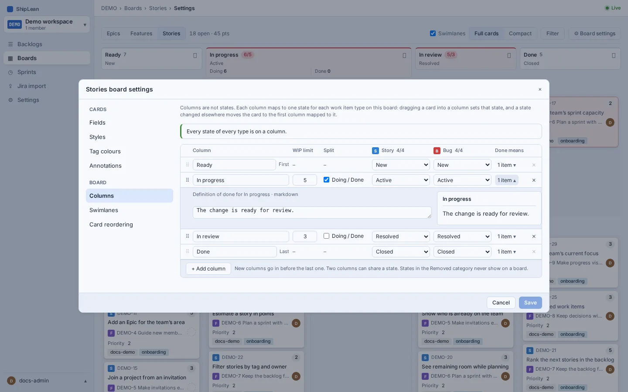Cancel the board settings changes
Image resolution: width=628 pixels, height=392 pixels.
[501, 303]
